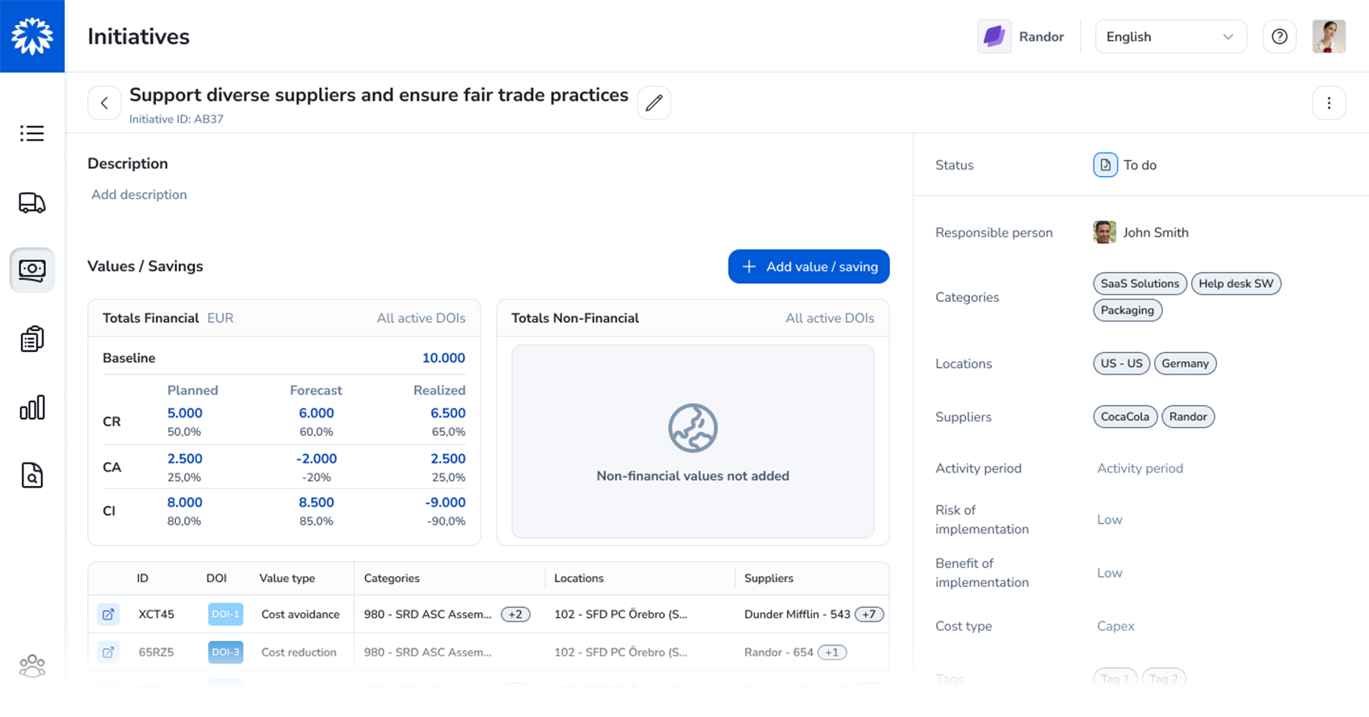The image size is (1369, 717).
Task: Open the list menu icon in sidebar
Action: [x=32, y=133]
